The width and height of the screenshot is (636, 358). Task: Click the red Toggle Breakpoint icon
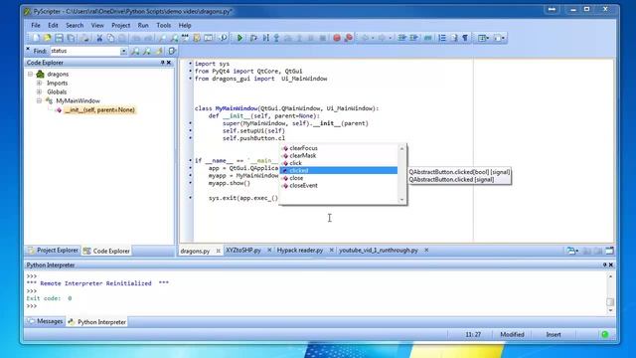[x=337, y=38]
